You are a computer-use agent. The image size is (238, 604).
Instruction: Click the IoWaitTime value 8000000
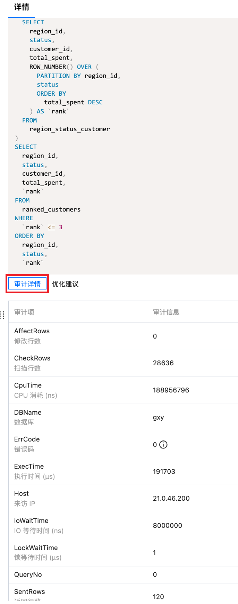pyautogui.click(x=167, y=525)
